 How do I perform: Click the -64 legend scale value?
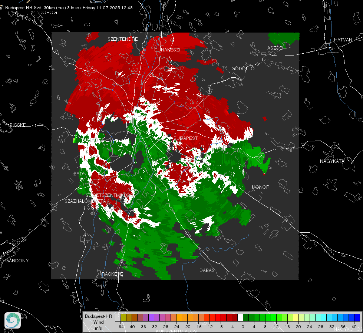(121, 327)
